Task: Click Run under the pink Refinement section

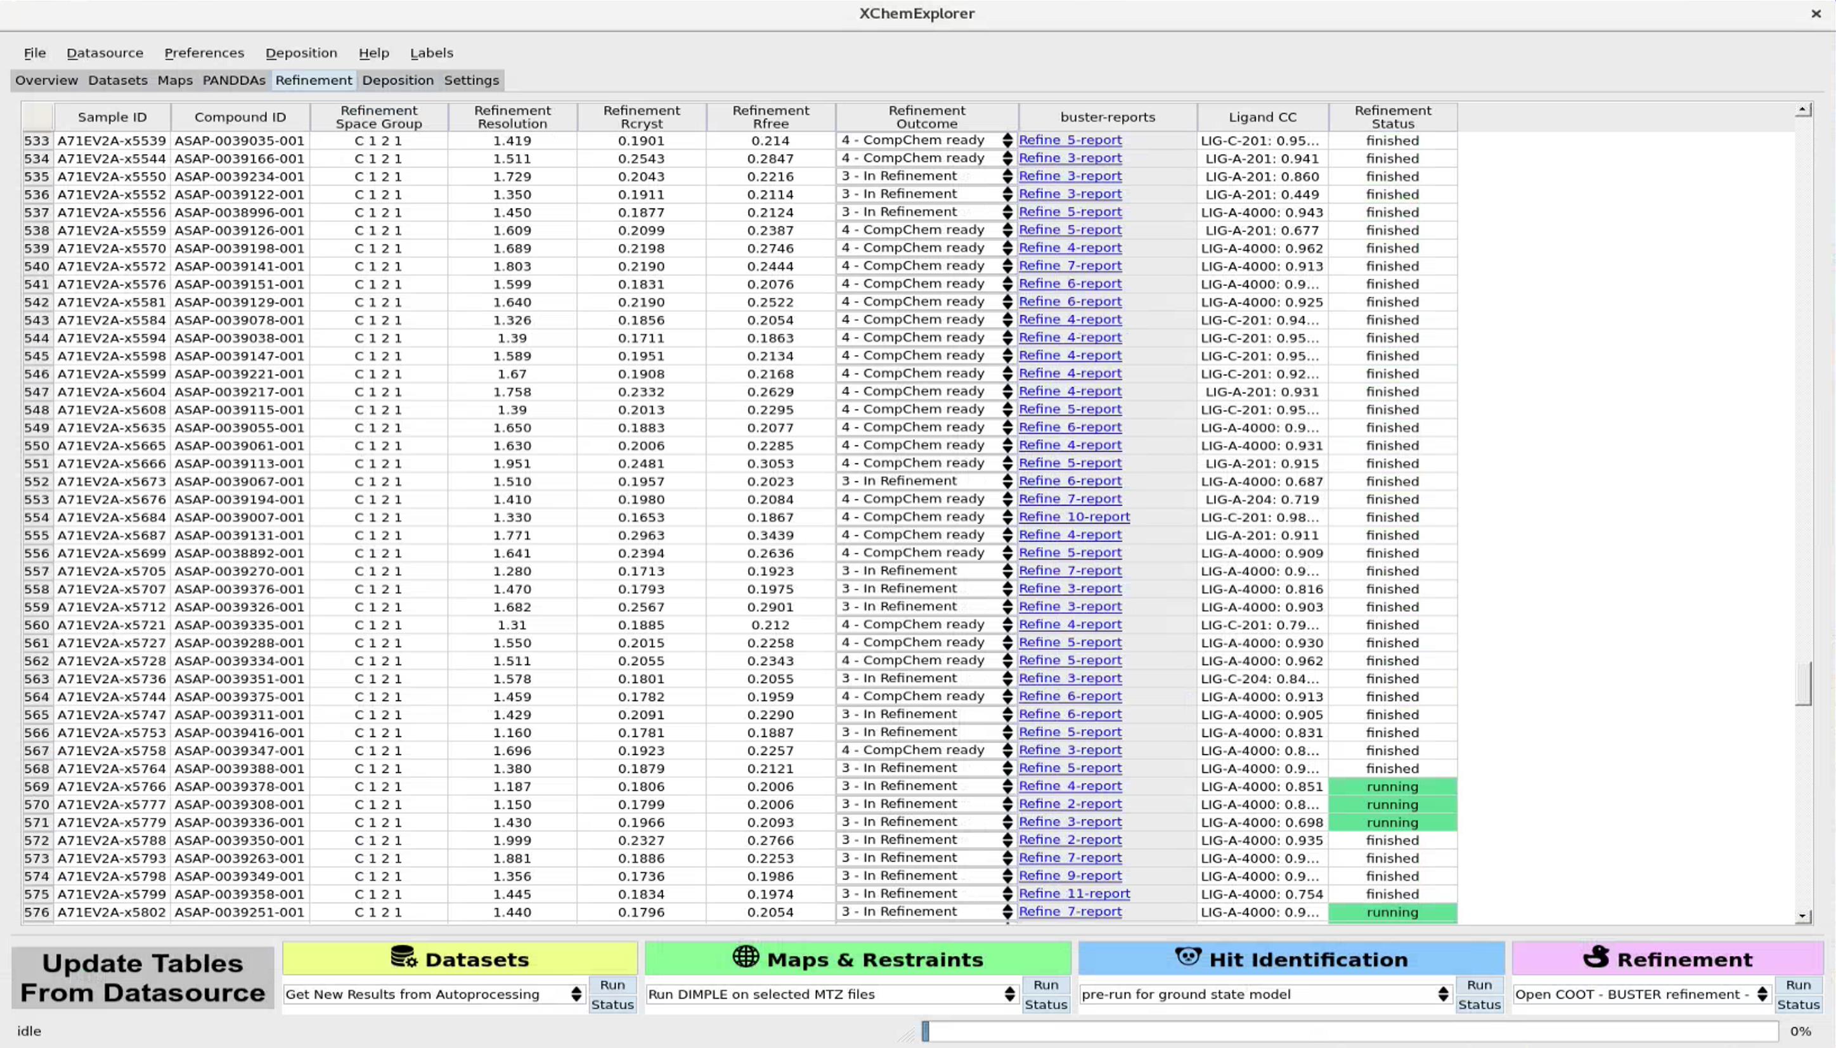Action: (1798, 985)
